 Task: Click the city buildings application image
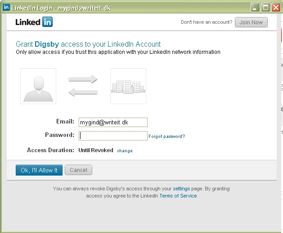[128, 86]
